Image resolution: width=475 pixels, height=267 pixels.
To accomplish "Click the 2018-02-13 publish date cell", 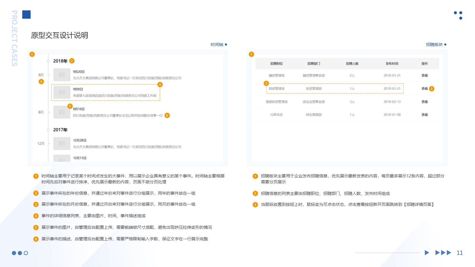I will (x=392, y=102).
